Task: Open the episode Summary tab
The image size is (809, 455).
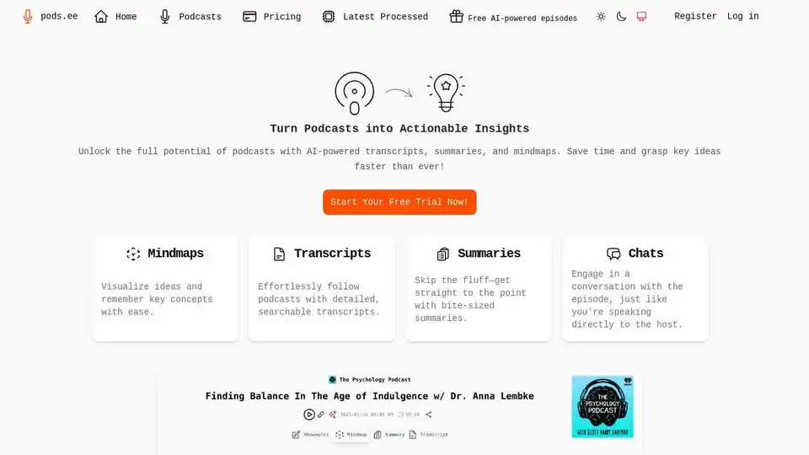Action: pyautogui.click(x=389, y=435)
